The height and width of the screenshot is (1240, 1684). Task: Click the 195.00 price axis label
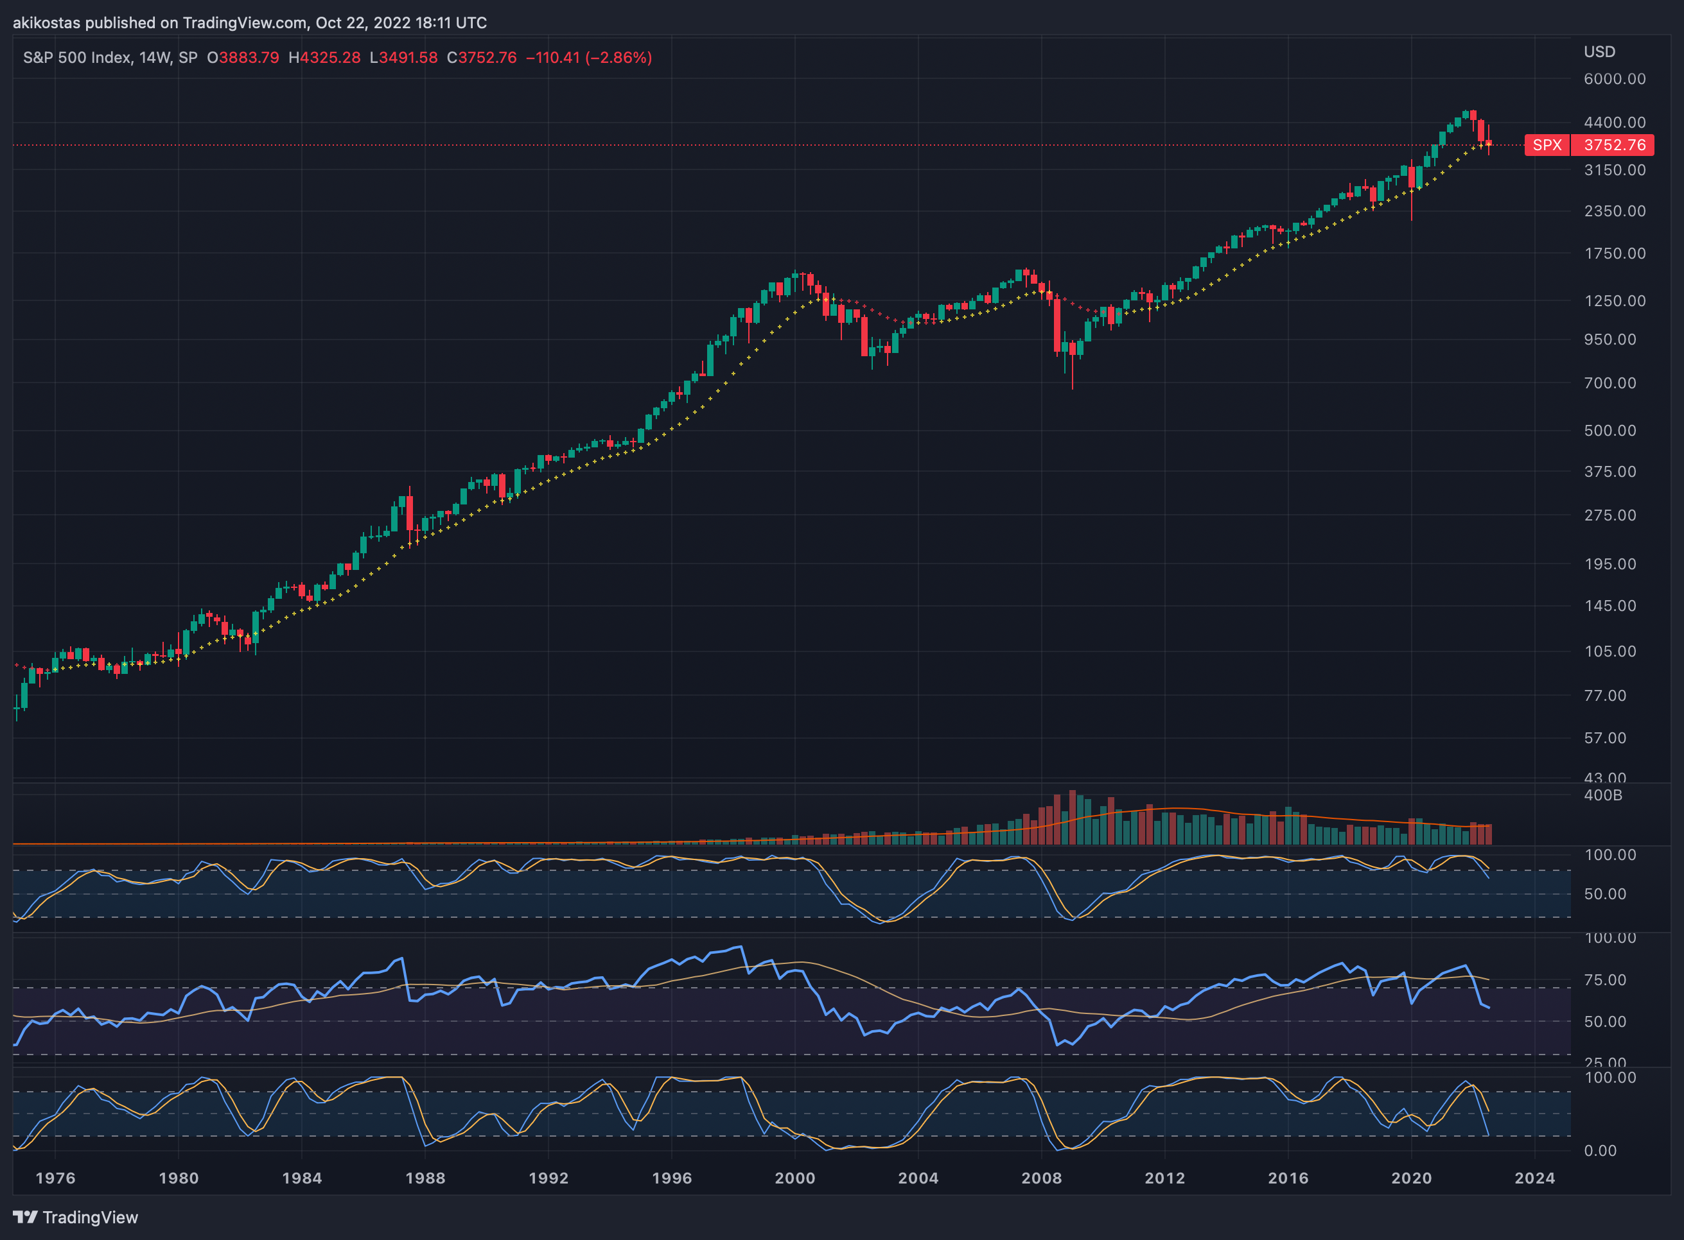coord(1609,564)
